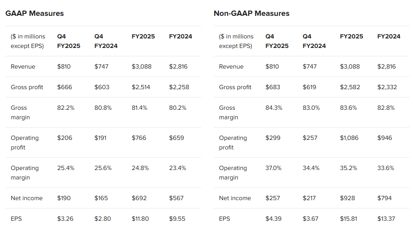
Task: Select the GAAP gross margin 82.2% cell
Action: [x=65, y=108]
